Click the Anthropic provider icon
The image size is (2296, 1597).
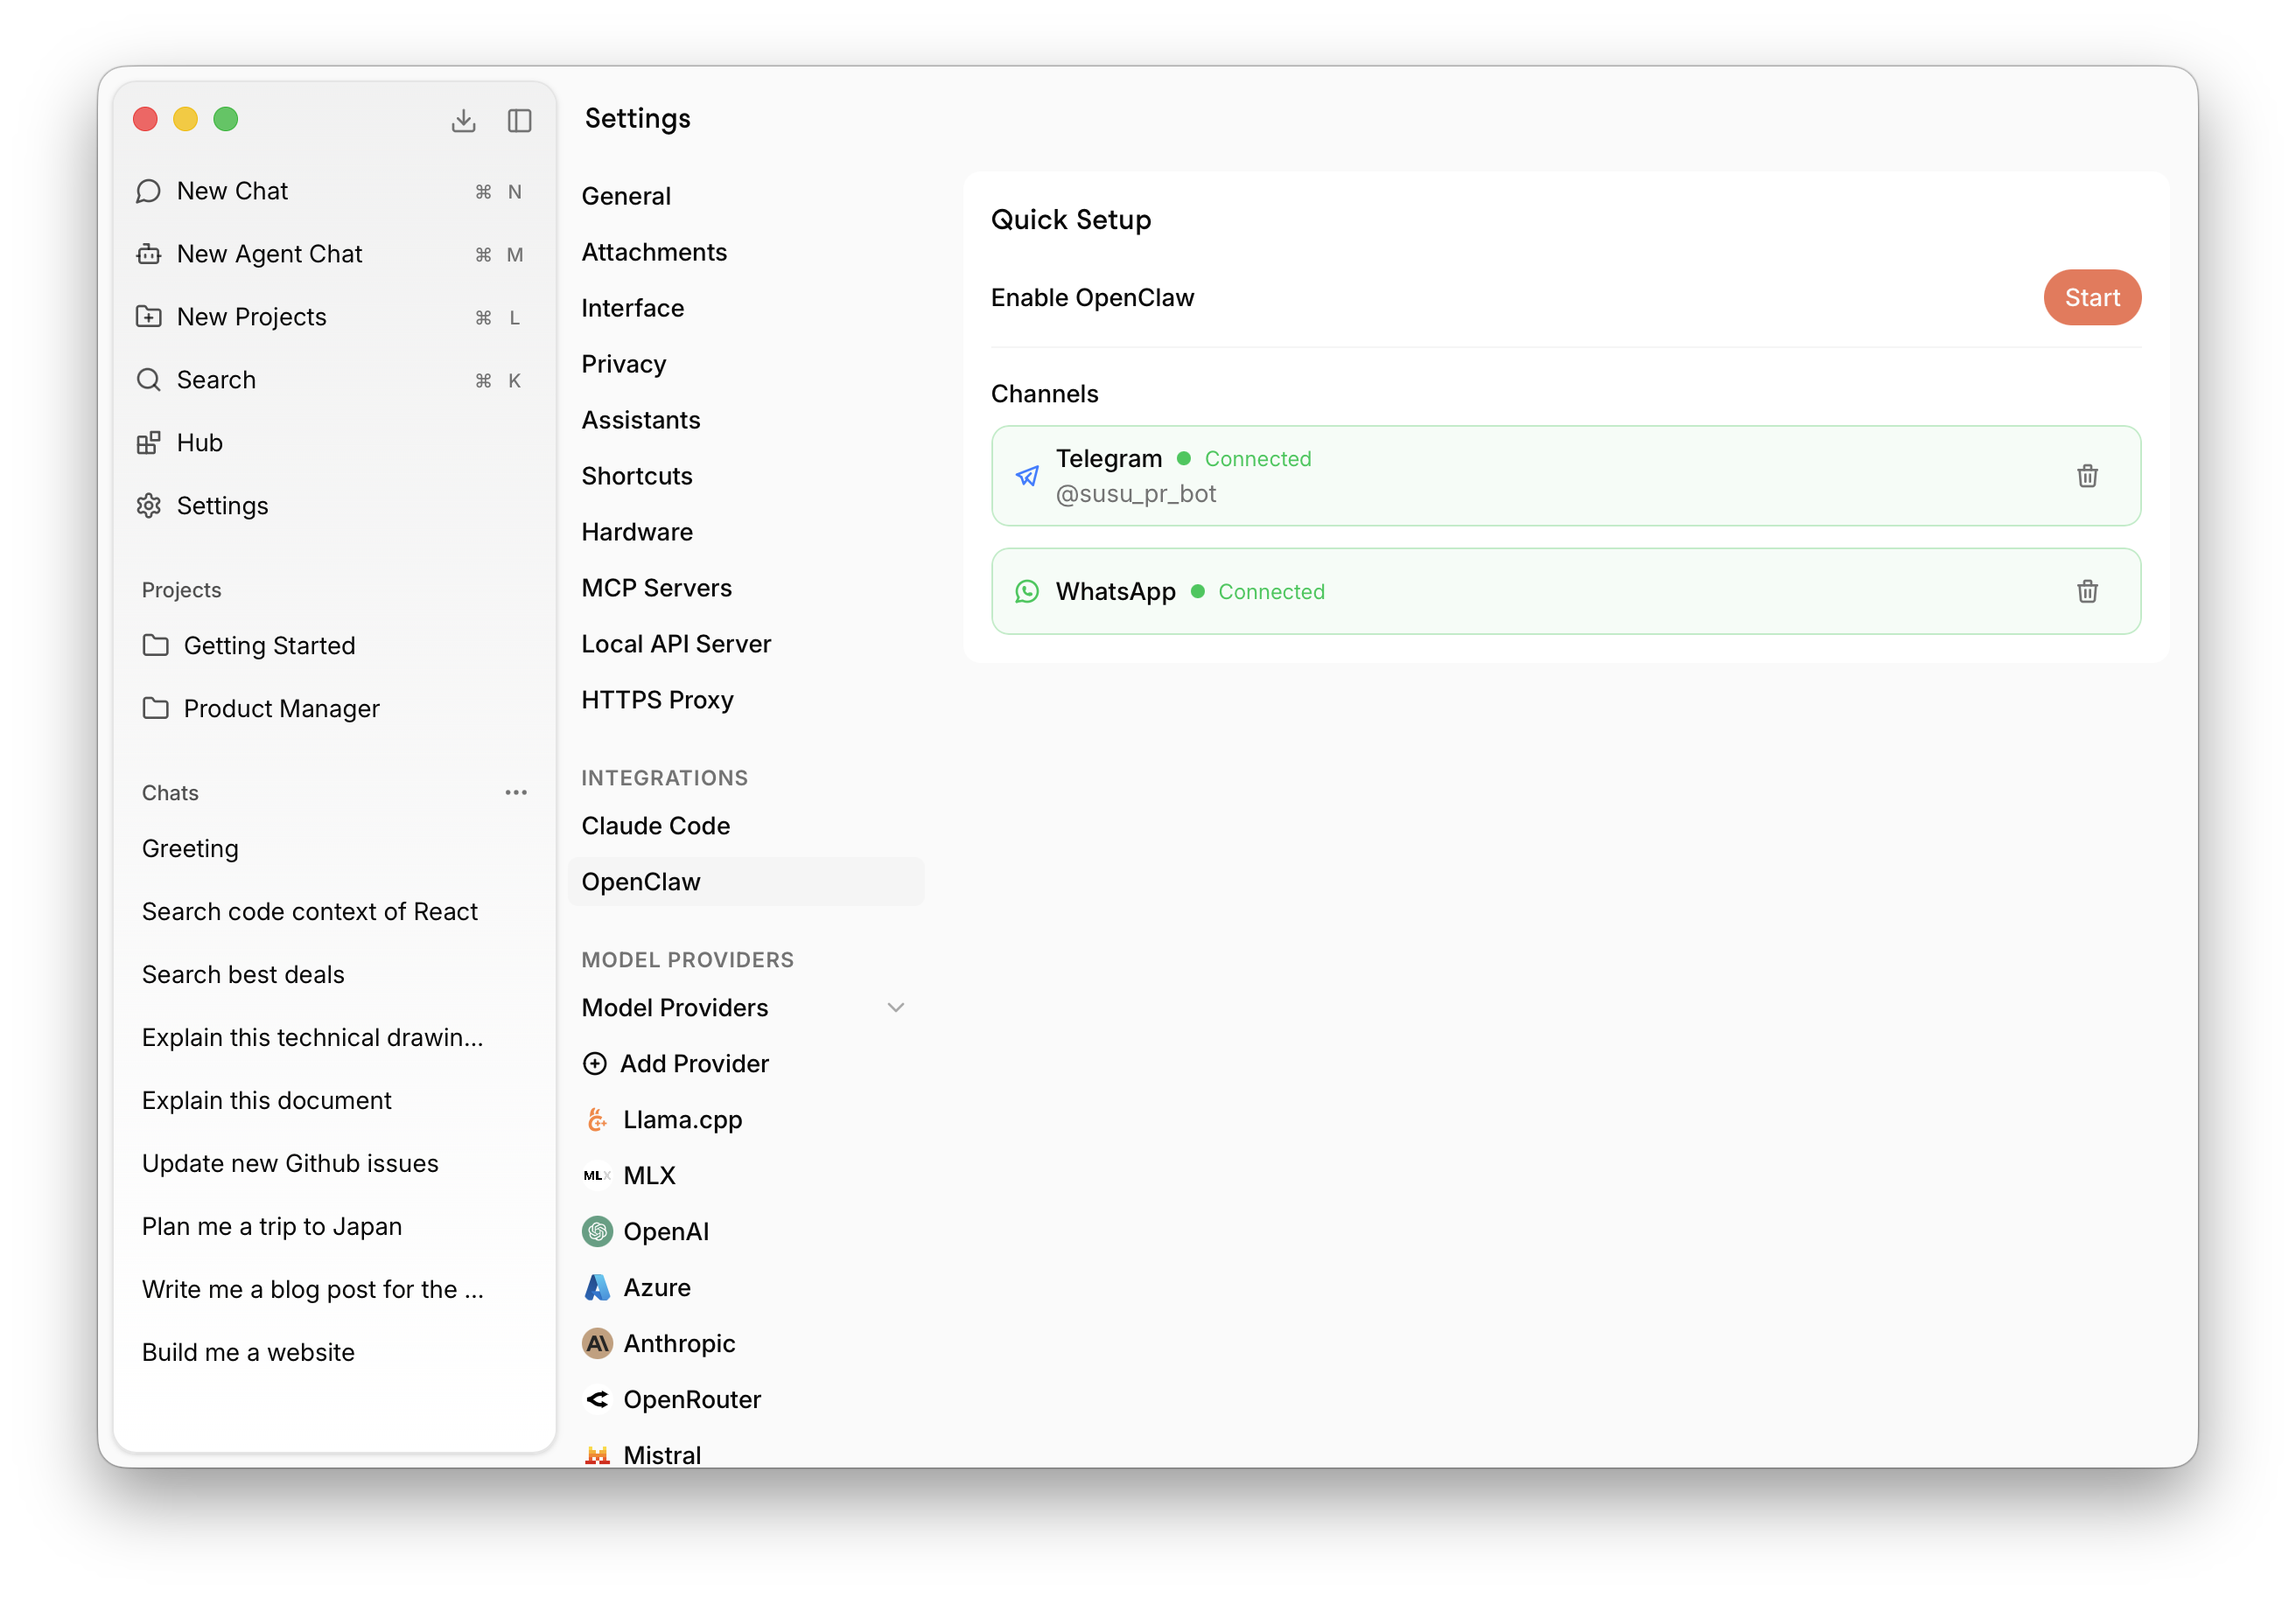click(597, 1343)
